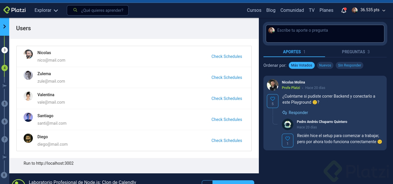Enable the Nuevos sort filter
Viewport: 393px width, 184px height.
click(x=325, y=65)
